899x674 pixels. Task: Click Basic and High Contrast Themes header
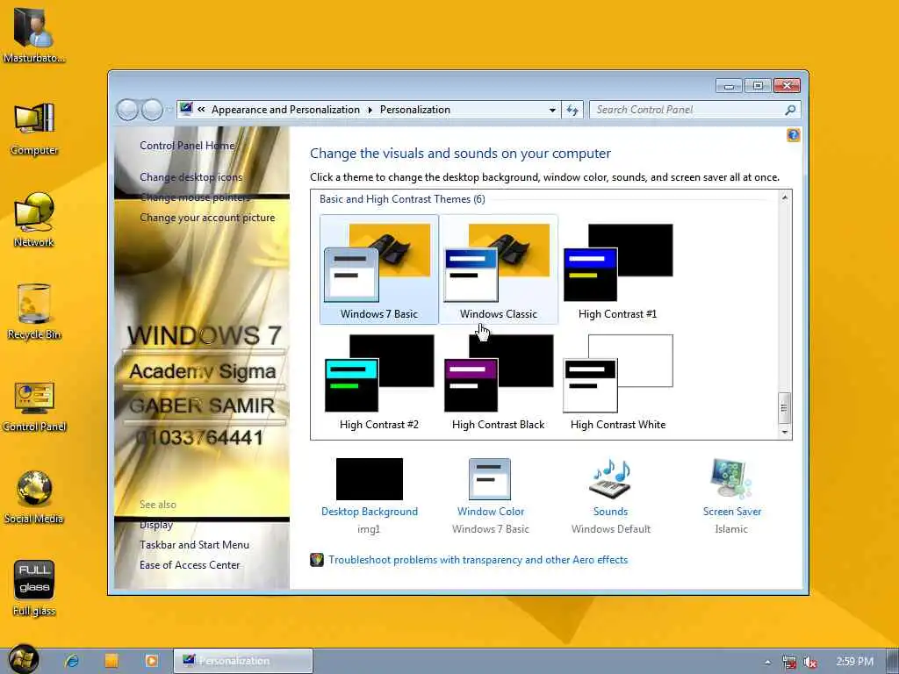pos(402,199)
